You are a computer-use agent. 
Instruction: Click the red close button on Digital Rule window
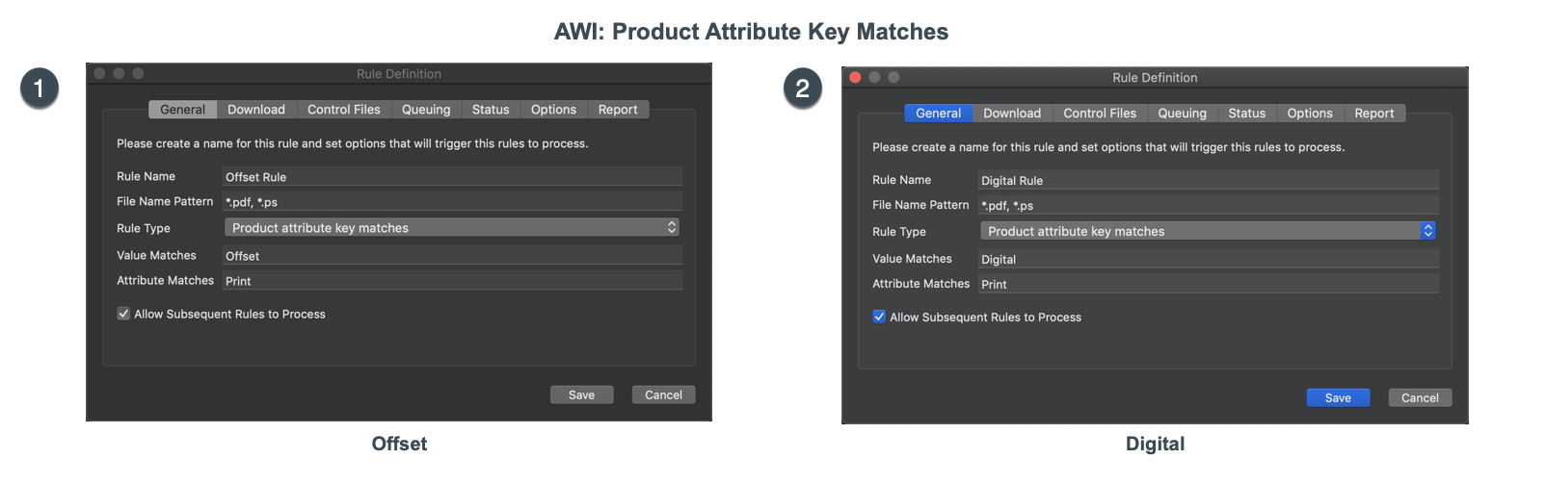pos(855,77)
